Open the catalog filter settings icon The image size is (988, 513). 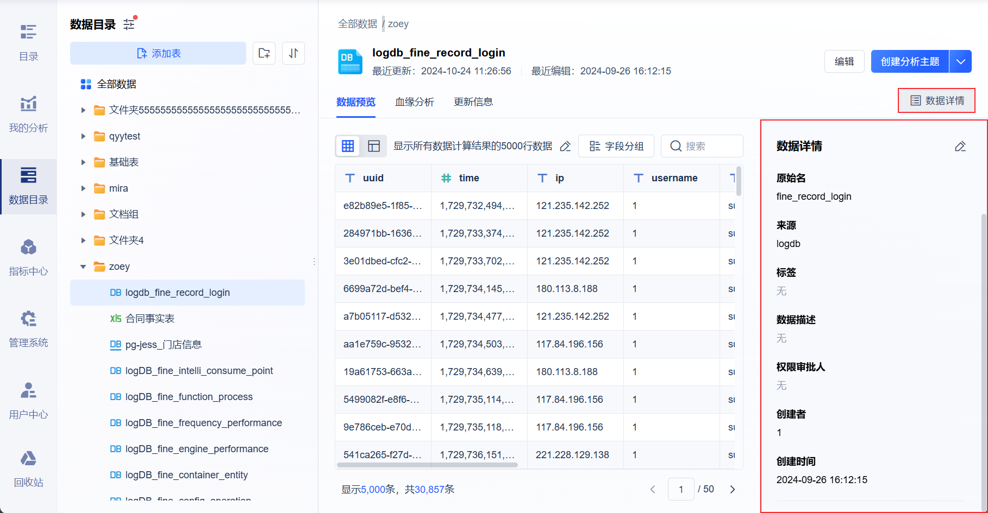(x=129, y=24)
